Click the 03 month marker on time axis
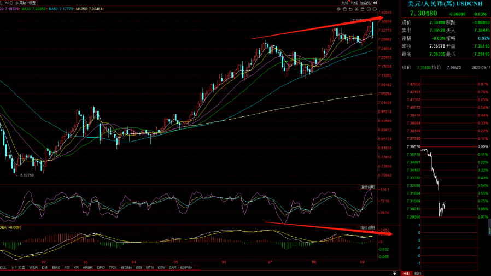The width and height of the screenshot is (491, 276). click(86, 262)
